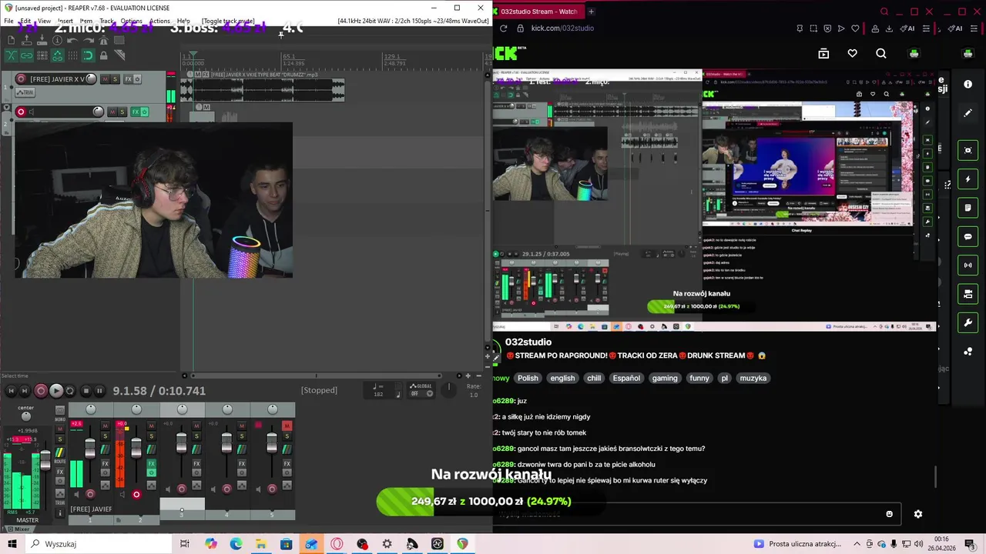The image size is (986, 554).
Task: Unmute track 5 in mixer
Action: pos(287,426)
